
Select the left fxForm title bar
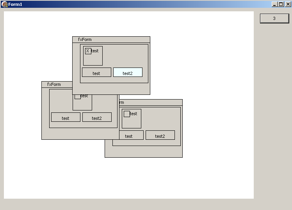pyautogui.click(x=57, y=85)
